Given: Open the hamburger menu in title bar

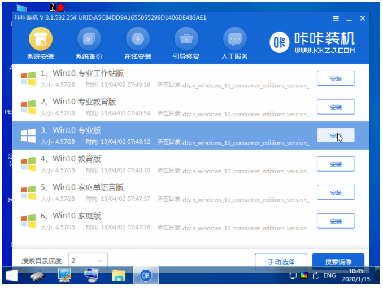Looking at the screenshot, I should [336, 17].
